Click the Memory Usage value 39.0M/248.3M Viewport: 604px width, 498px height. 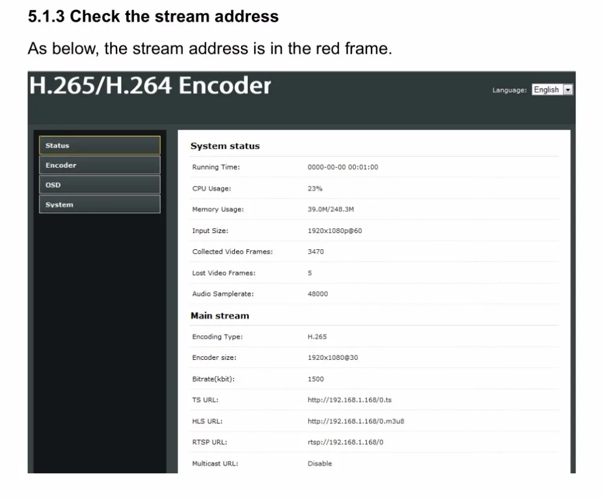(330, 209)
